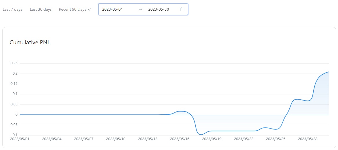Select the Last 7 days range

click(12, 9)
